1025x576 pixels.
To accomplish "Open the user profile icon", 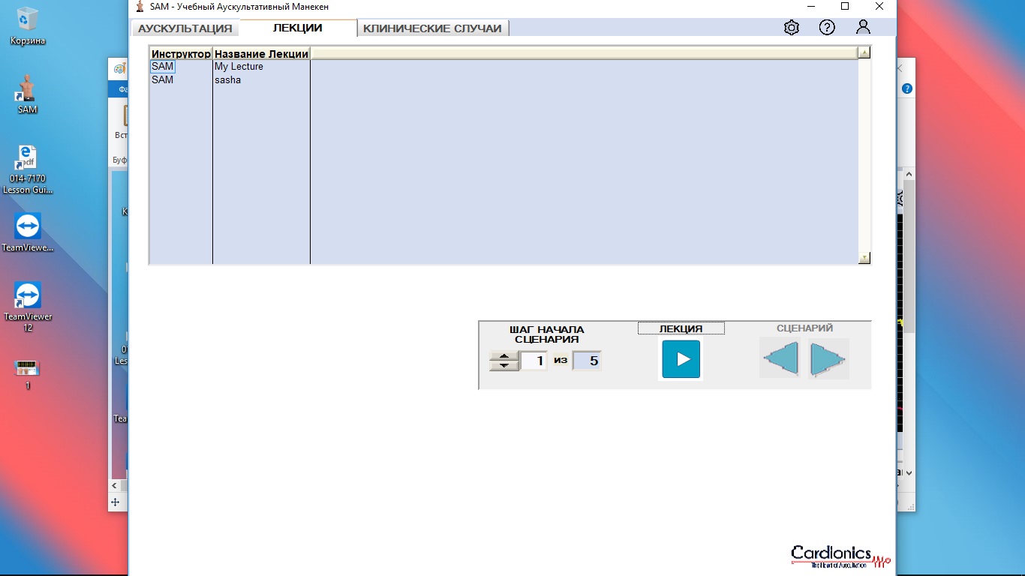I will pyautogui.click(x=863, y=28).
